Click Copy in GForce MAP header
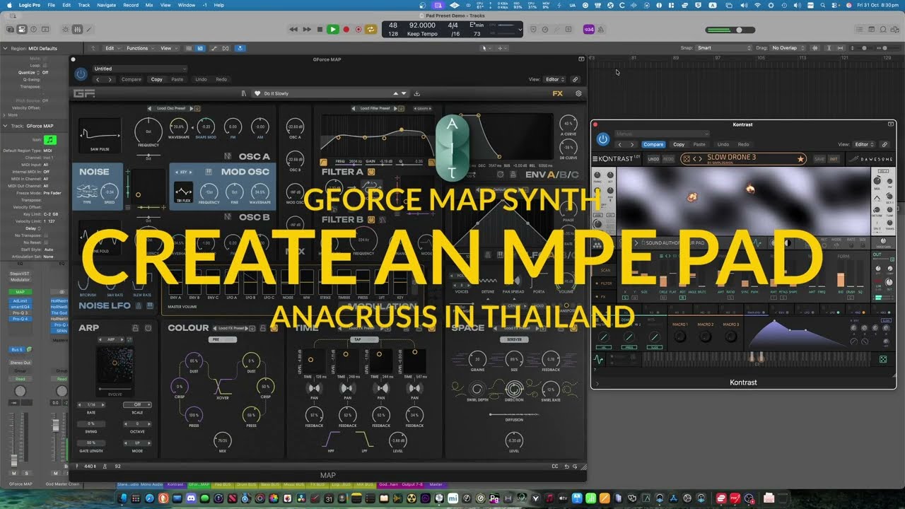 [x=156, y=79]
